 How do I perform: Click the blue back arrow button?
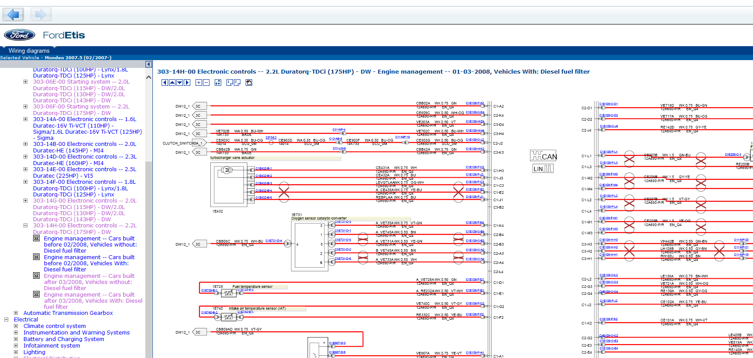point(13,15)
